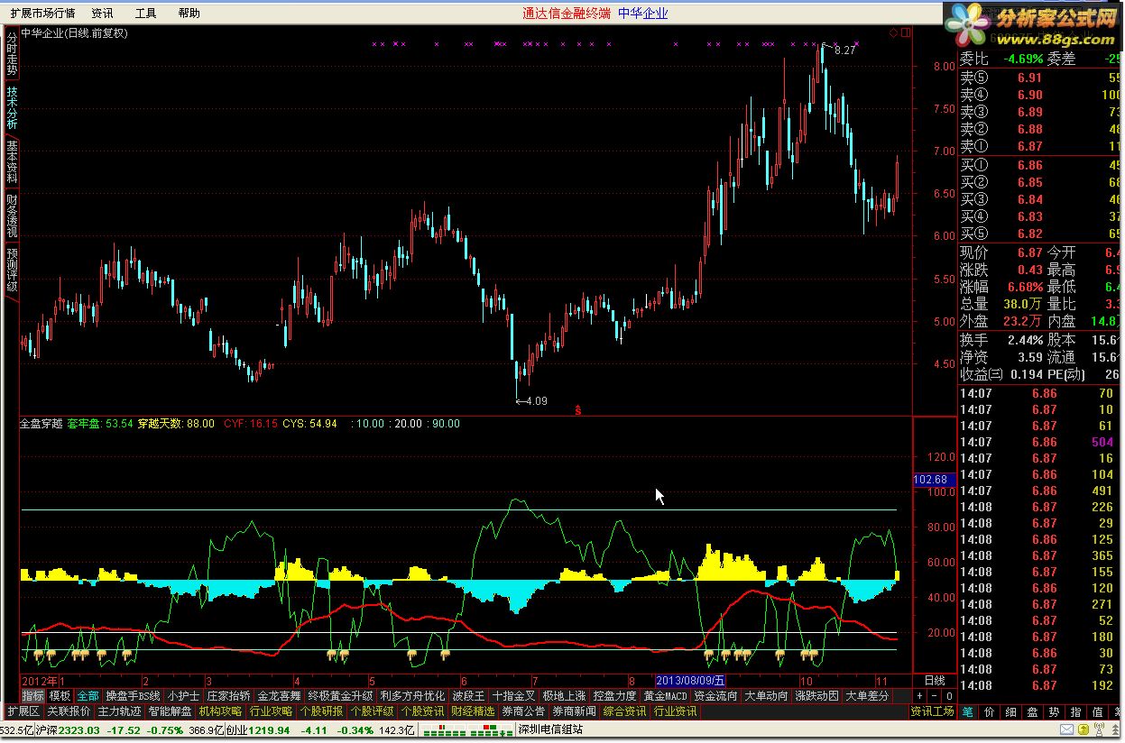The width and height of the screenshot is (1125, 743).
Task: Select the 模板 tab
Action: 60,696
